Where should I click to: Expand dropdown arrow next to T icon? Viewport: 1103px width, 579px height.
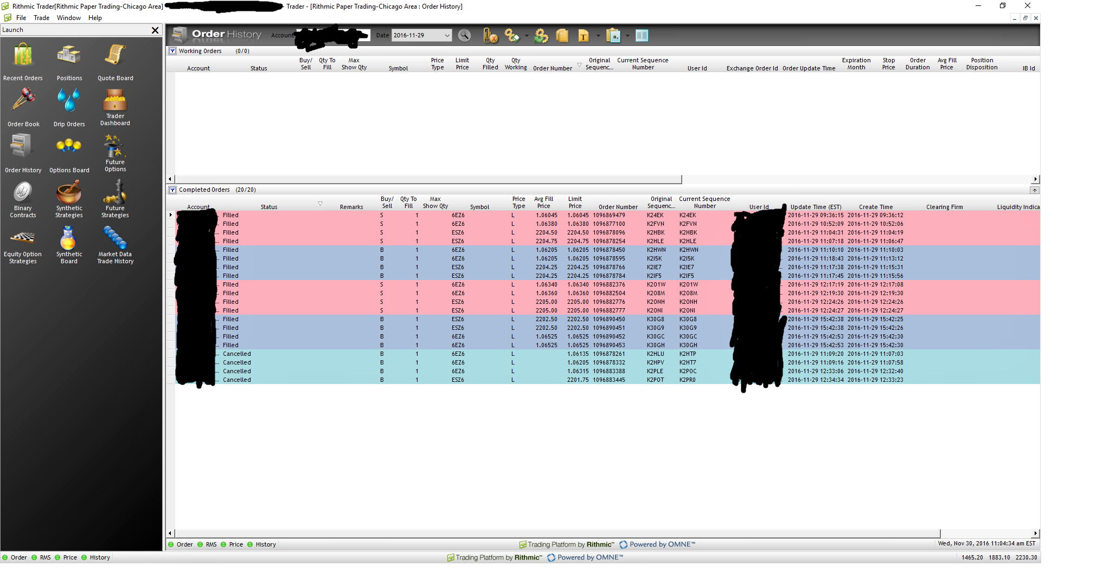598,36
